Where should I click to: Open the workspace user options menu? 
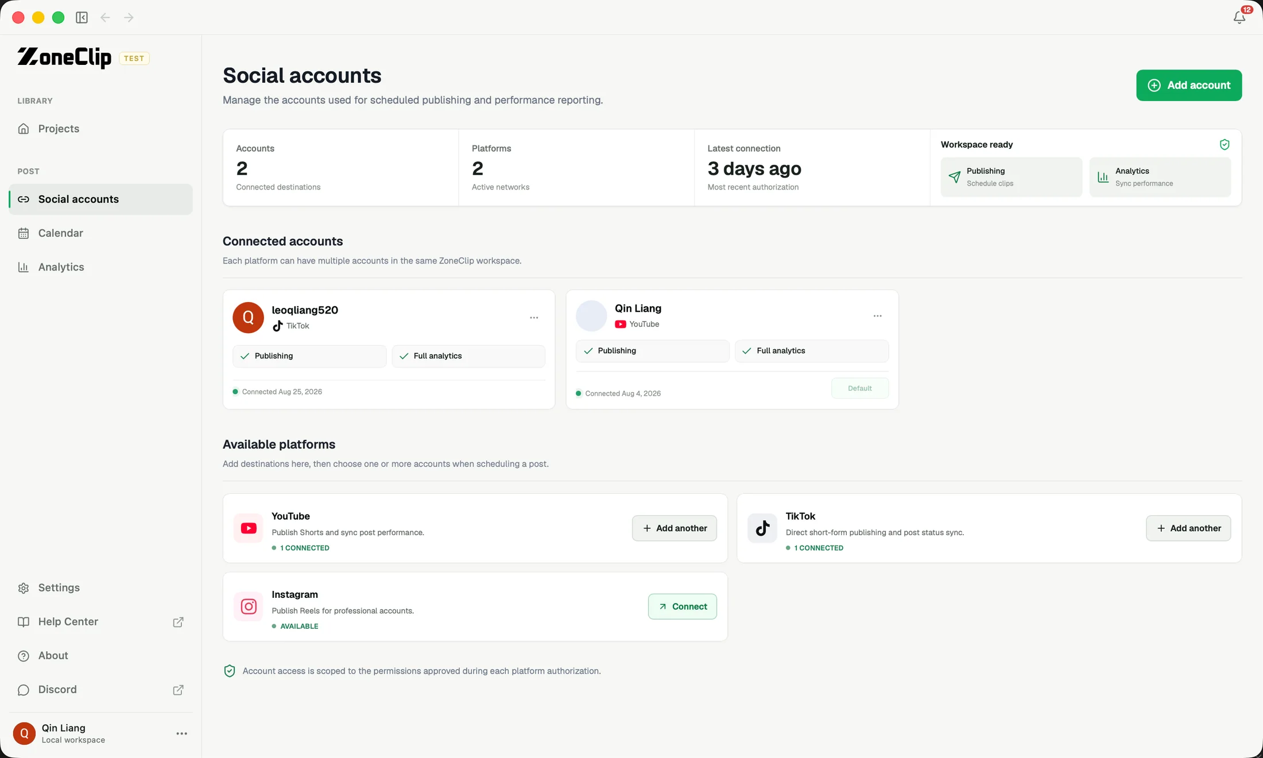(x=182, y=733)
